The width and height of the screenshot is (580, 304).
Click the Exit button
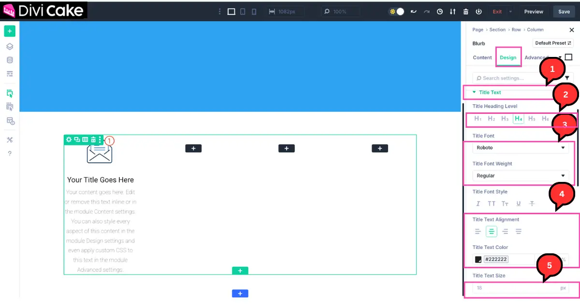[x=497, y=12]
